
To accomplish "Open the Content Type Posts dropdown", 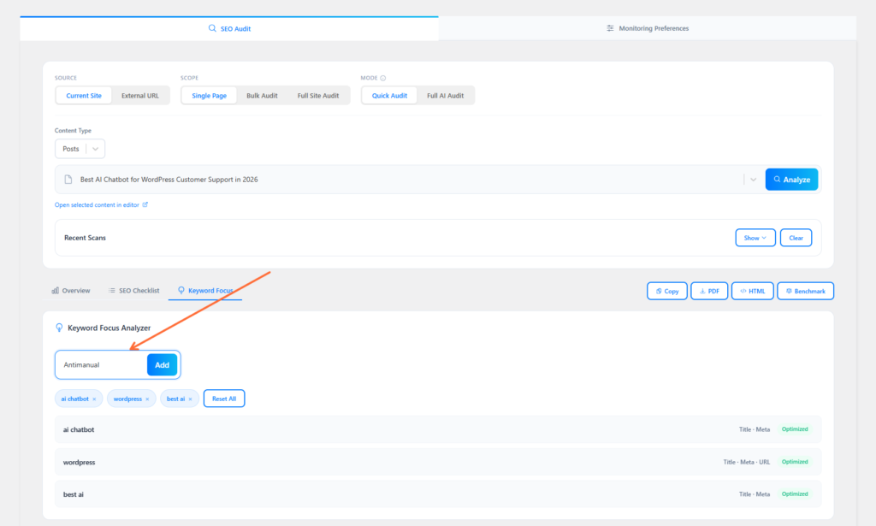I will click(x=80, y=148).
